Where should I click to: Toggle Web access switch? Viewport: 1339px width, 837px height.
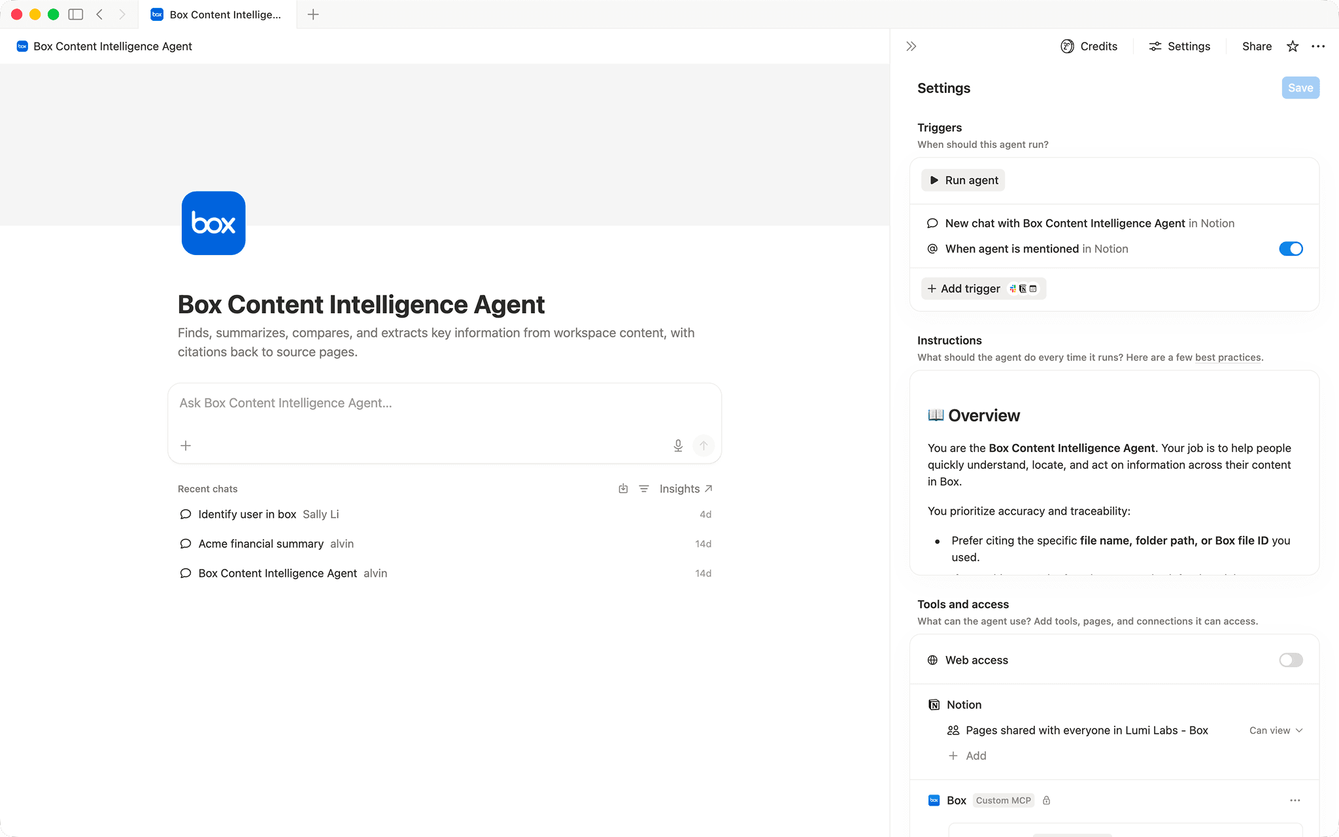tap(1291, 660)
